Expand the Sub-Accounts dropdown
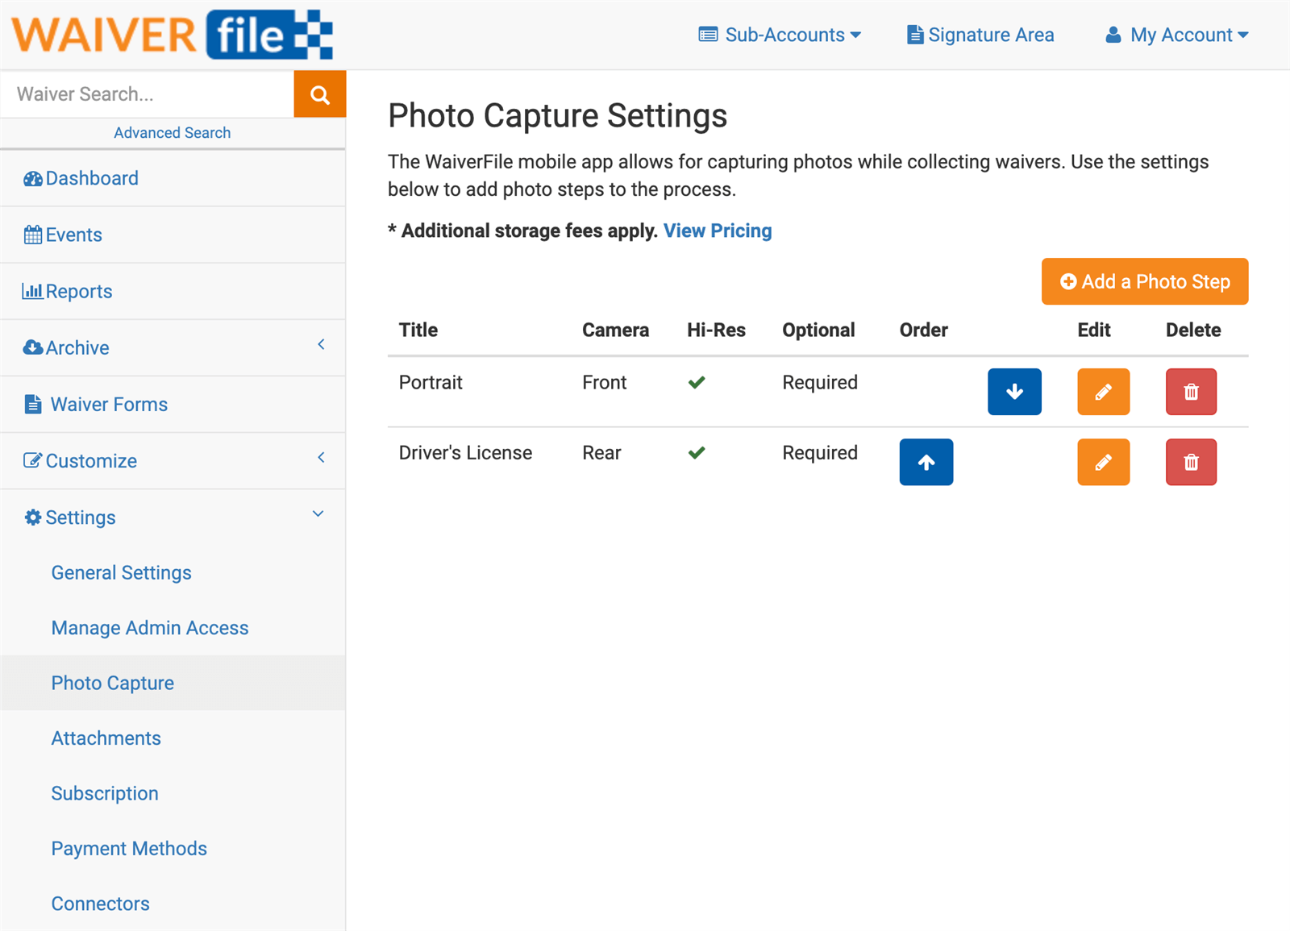Screen dimensions: 1290x931 tap(779, 35)
